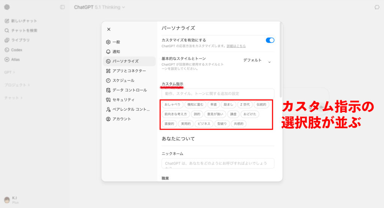Click the bell icon next to 通知
Image resolution: width=384 pixels, height=208 pixels.
click(108, 51)
